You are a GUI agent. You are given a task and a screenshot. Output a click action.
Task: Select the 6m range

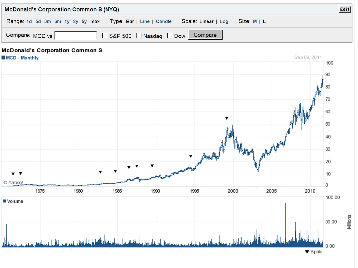pos(58,21)
